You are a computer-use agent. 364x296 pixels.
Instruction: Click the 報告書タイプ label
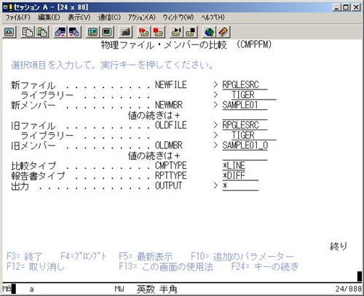38,176
